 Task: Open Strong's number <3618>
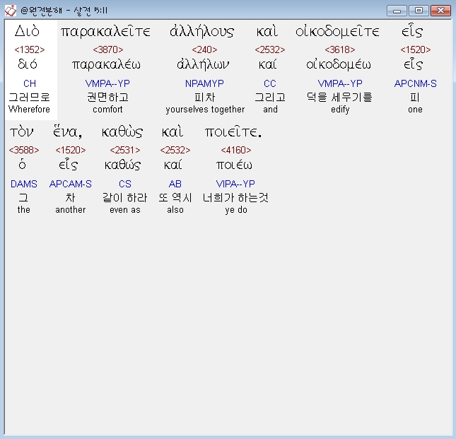tap(340, 49)
